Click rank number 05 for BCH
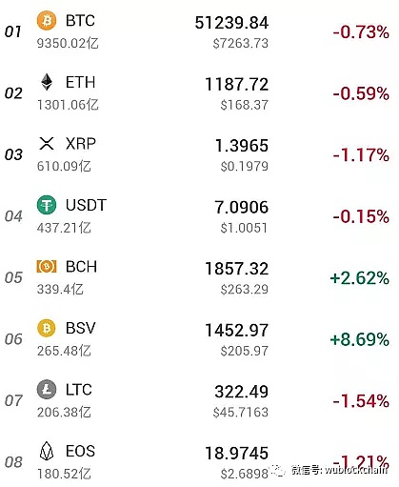Screen dimensions: 399x487 pyautogui.click(x=13, y=277)
